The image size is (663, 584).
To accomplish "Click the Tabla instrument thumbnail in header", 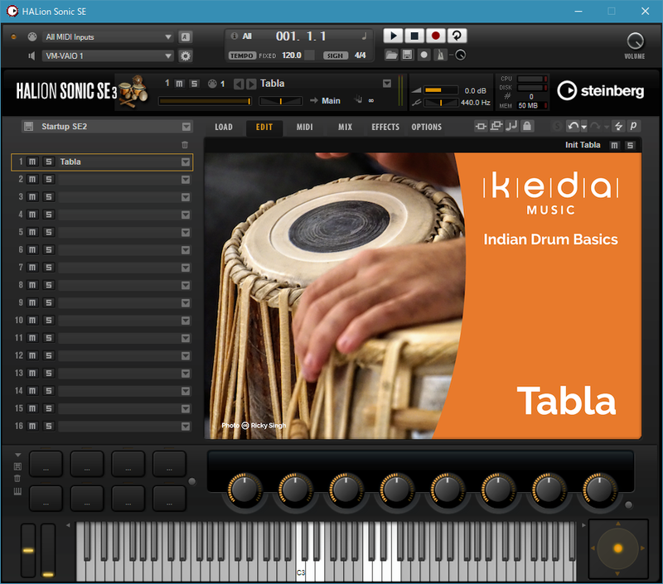I will click(x=133, y=91).
